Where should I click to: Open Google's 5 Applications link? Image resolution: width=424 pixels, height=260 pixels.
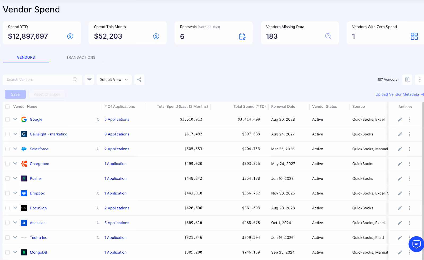coord(117,120)
